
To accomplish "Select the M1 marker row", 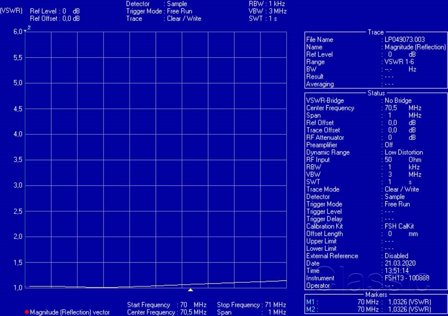I will click(x=368, y=302).
